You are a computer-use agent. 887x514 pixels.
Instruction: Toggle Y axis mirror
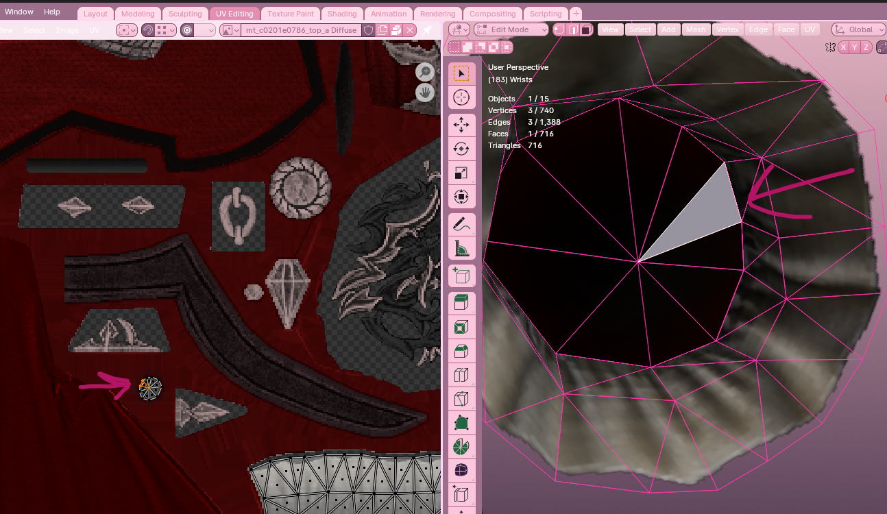pyautogui.click(x=855, y=47)
